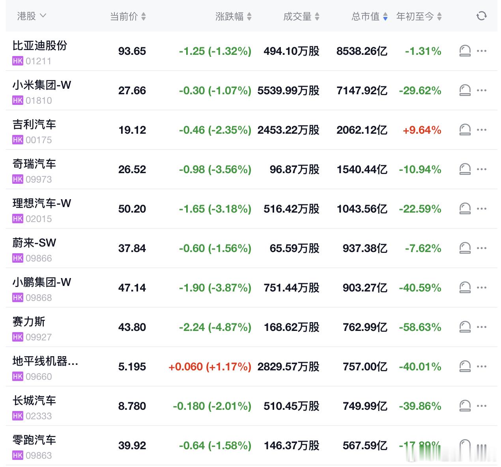Set alert bell for 吉利汽车
This screenshot has height=467, width=501.
pos(465,130)
